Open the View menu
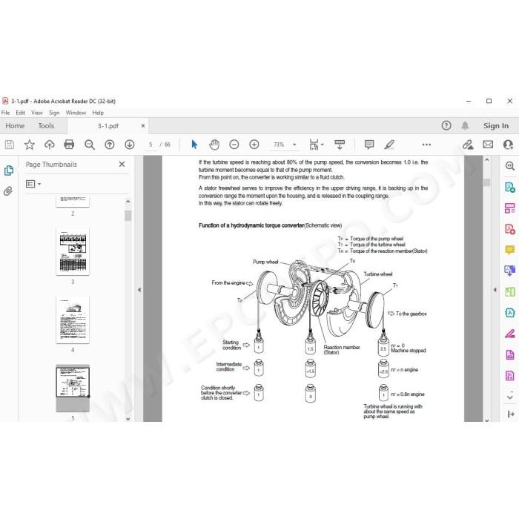Image resolution: width=519 pixels, height=519 pixels. [37, 113]
